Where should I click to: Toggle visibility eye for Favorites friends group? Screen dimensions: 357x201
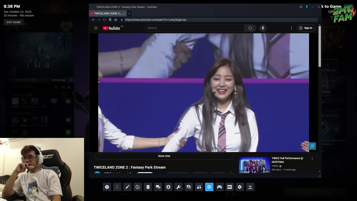coord(68,101)
